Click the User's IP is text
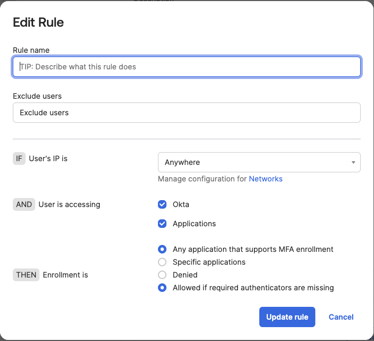374x341 pixels. point(48,158)
